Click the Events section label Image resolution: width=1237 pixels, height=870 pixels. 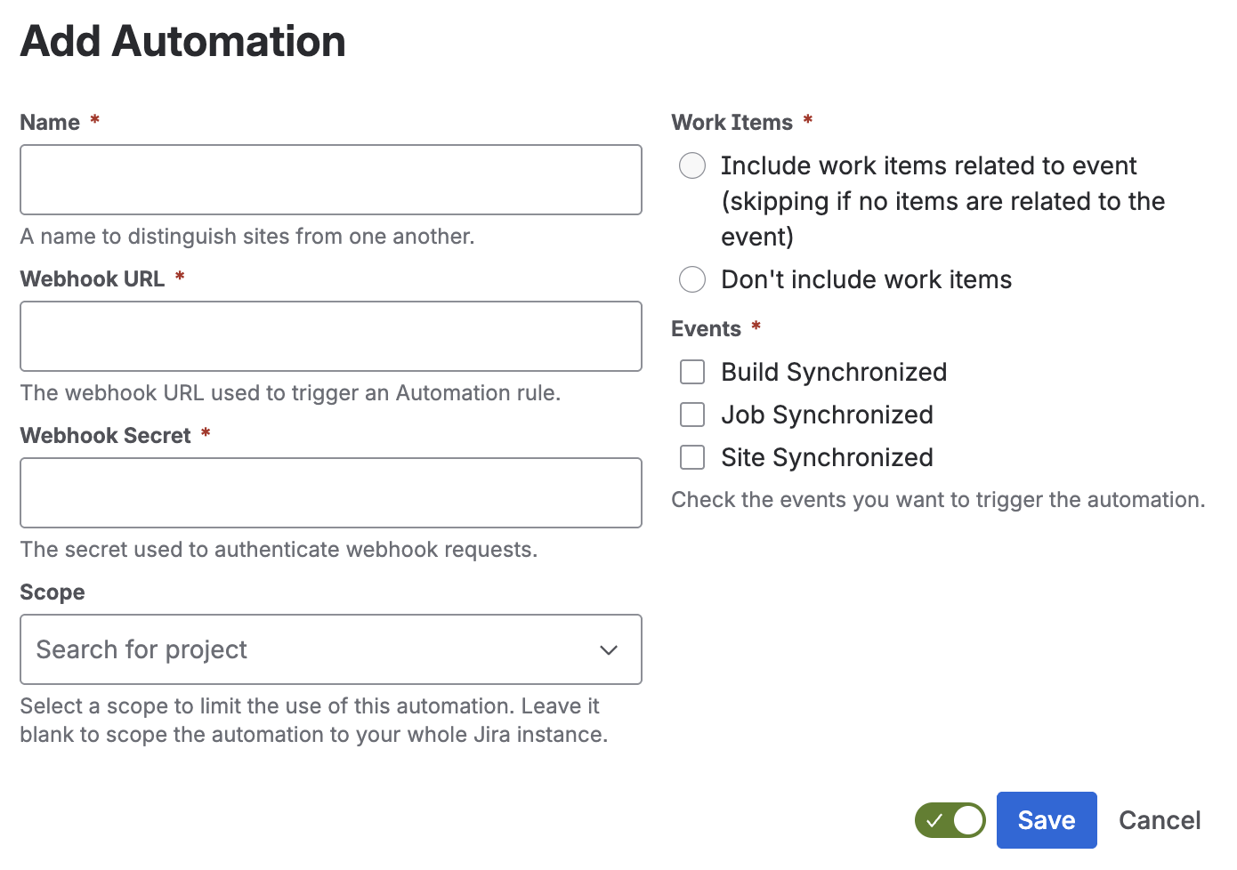pyautogui.click(x=706, y=328)
